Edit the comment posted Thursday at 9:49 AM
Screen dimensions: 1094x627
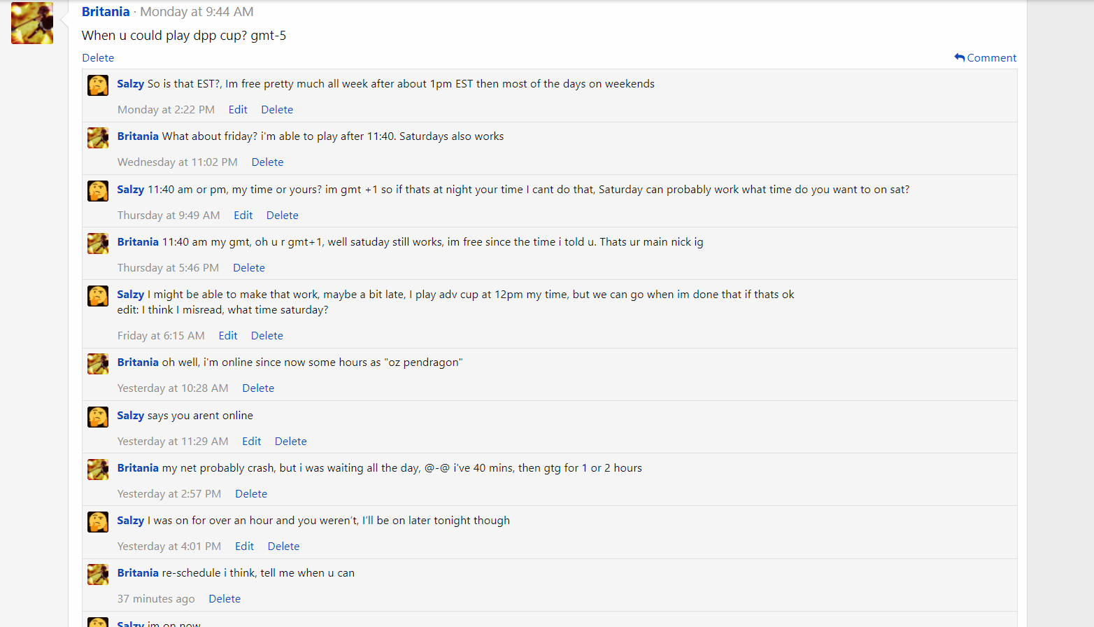(243, 216)
